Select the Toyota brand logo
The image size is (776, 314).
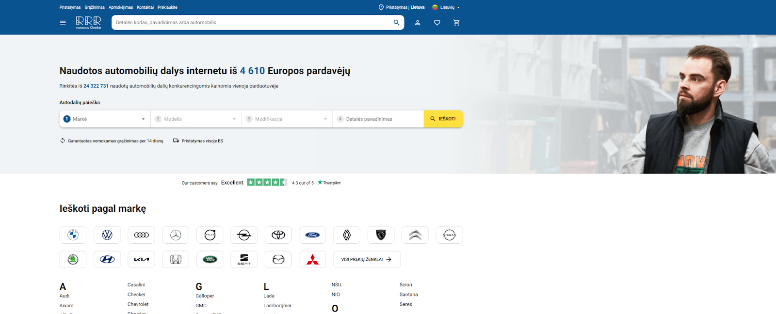point(278,235)
